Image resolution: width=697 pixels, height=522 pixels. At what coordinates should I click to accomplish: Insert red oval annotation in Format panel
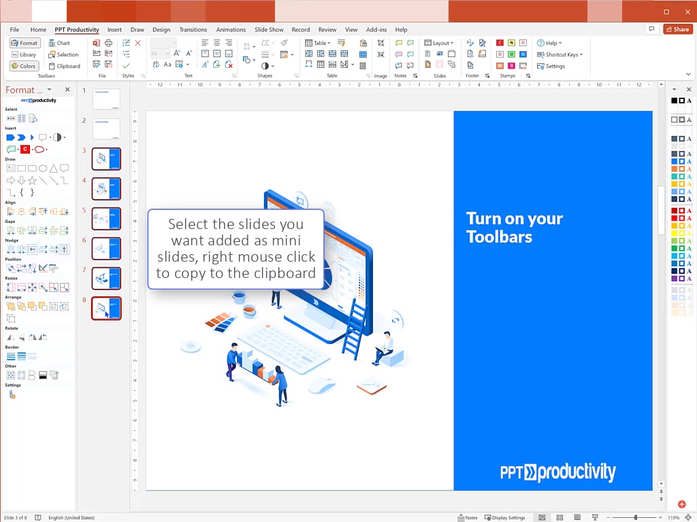39,149
